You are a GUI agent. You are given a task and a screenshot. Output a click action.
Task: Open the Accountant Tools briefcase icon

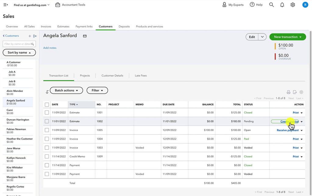click(x=58, y=5)
